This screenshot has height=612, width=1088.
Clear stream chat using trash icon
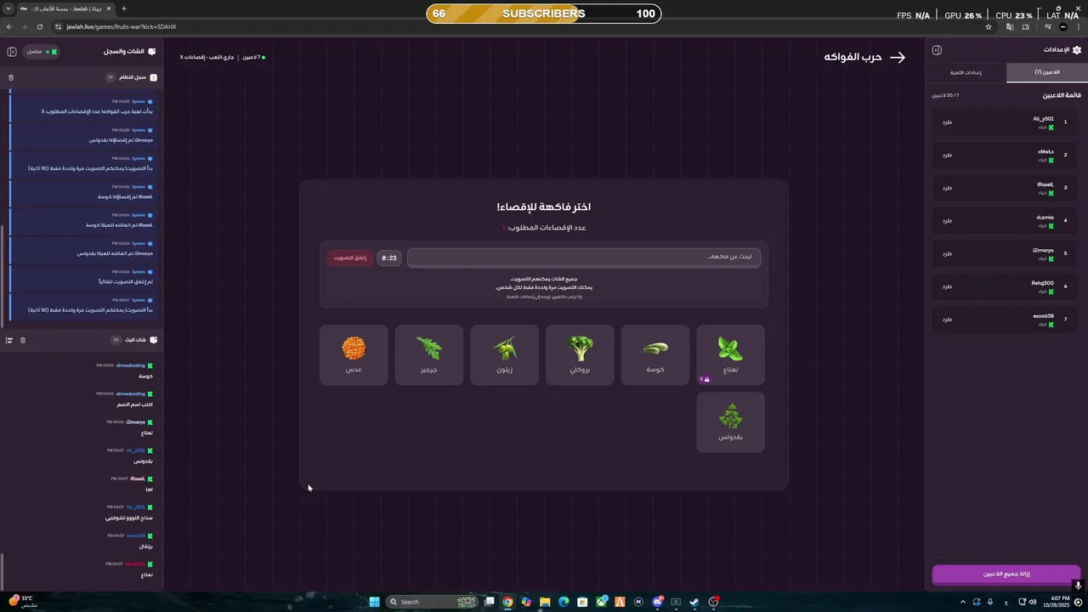click(23, 340)
